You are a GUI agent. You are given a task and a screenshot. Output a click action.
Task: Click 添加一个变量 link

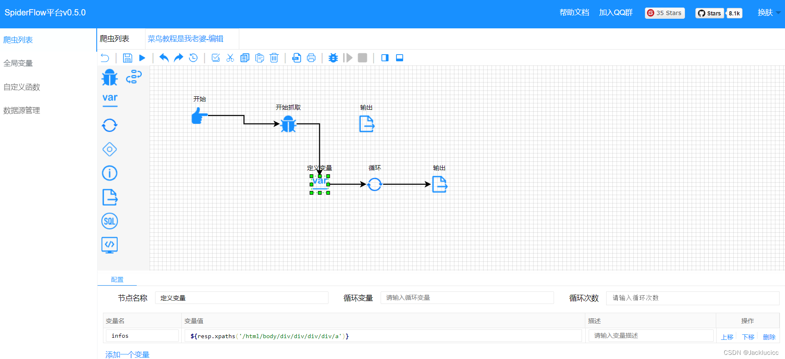pos(127,354)
